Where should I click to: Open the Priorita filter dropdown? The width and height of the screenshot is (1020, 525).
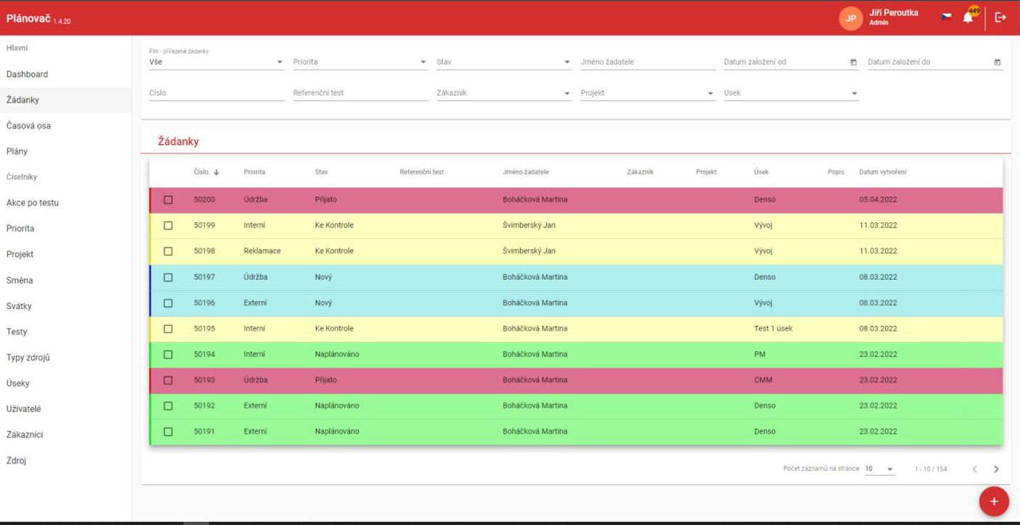(360, 62)
